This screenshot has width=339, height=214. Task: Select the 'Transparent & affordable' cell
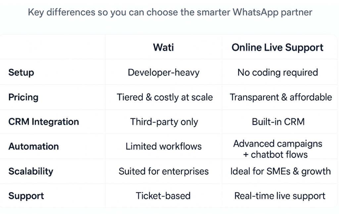(281, 97)
